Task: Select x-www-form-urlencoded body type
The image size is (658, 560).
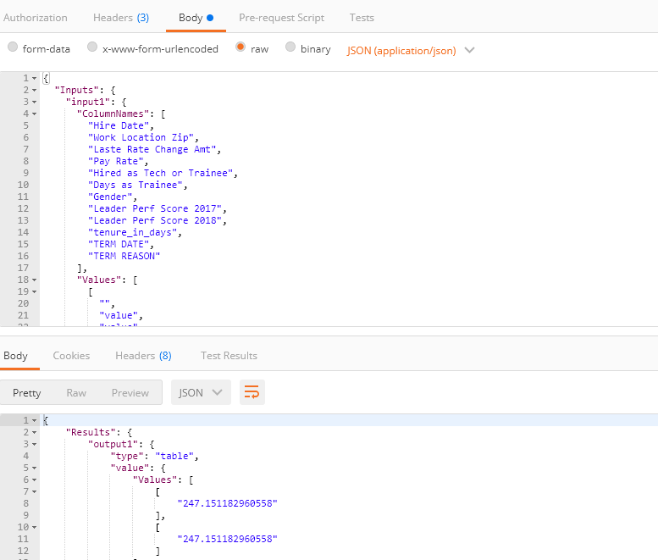Action: tap(95, 48)
